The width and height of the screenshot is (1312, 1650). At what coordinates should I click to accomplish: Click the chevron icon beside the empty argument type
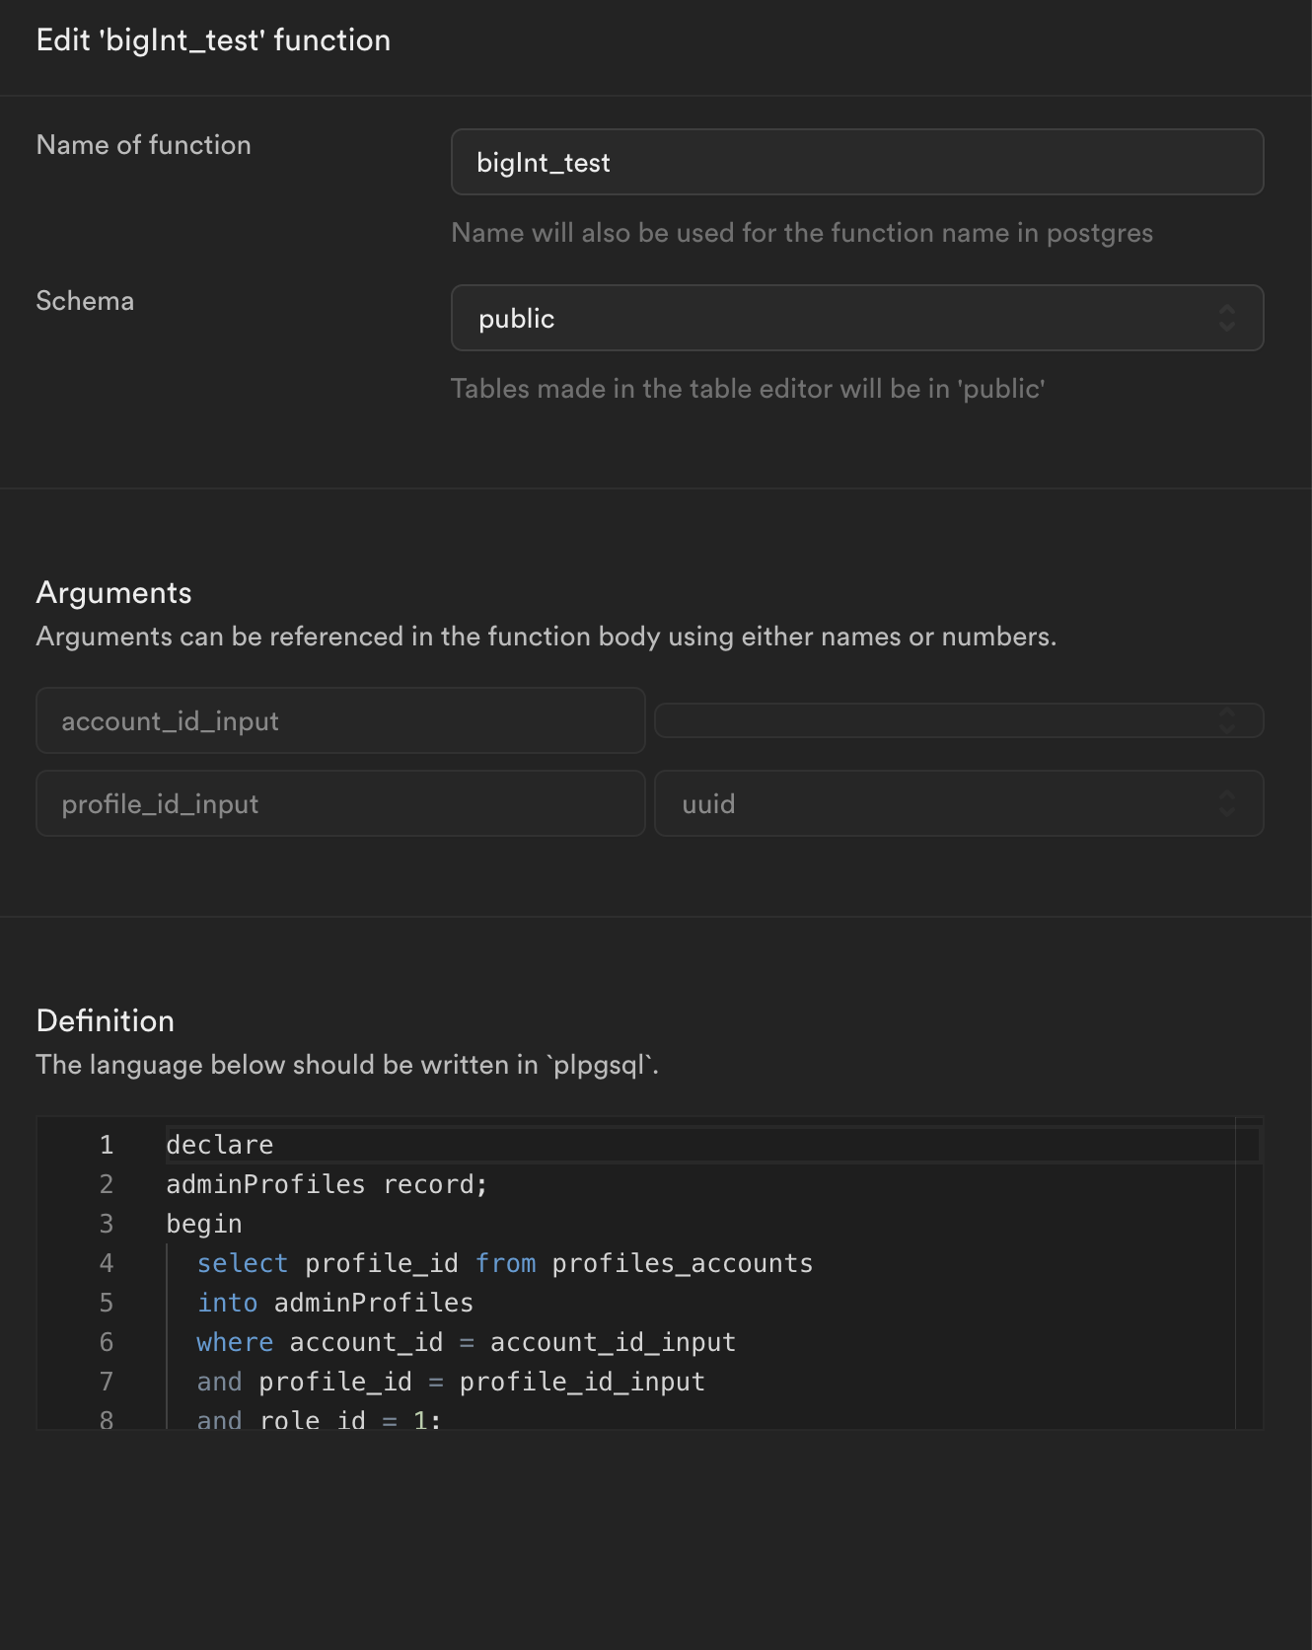coord(1226,720)
